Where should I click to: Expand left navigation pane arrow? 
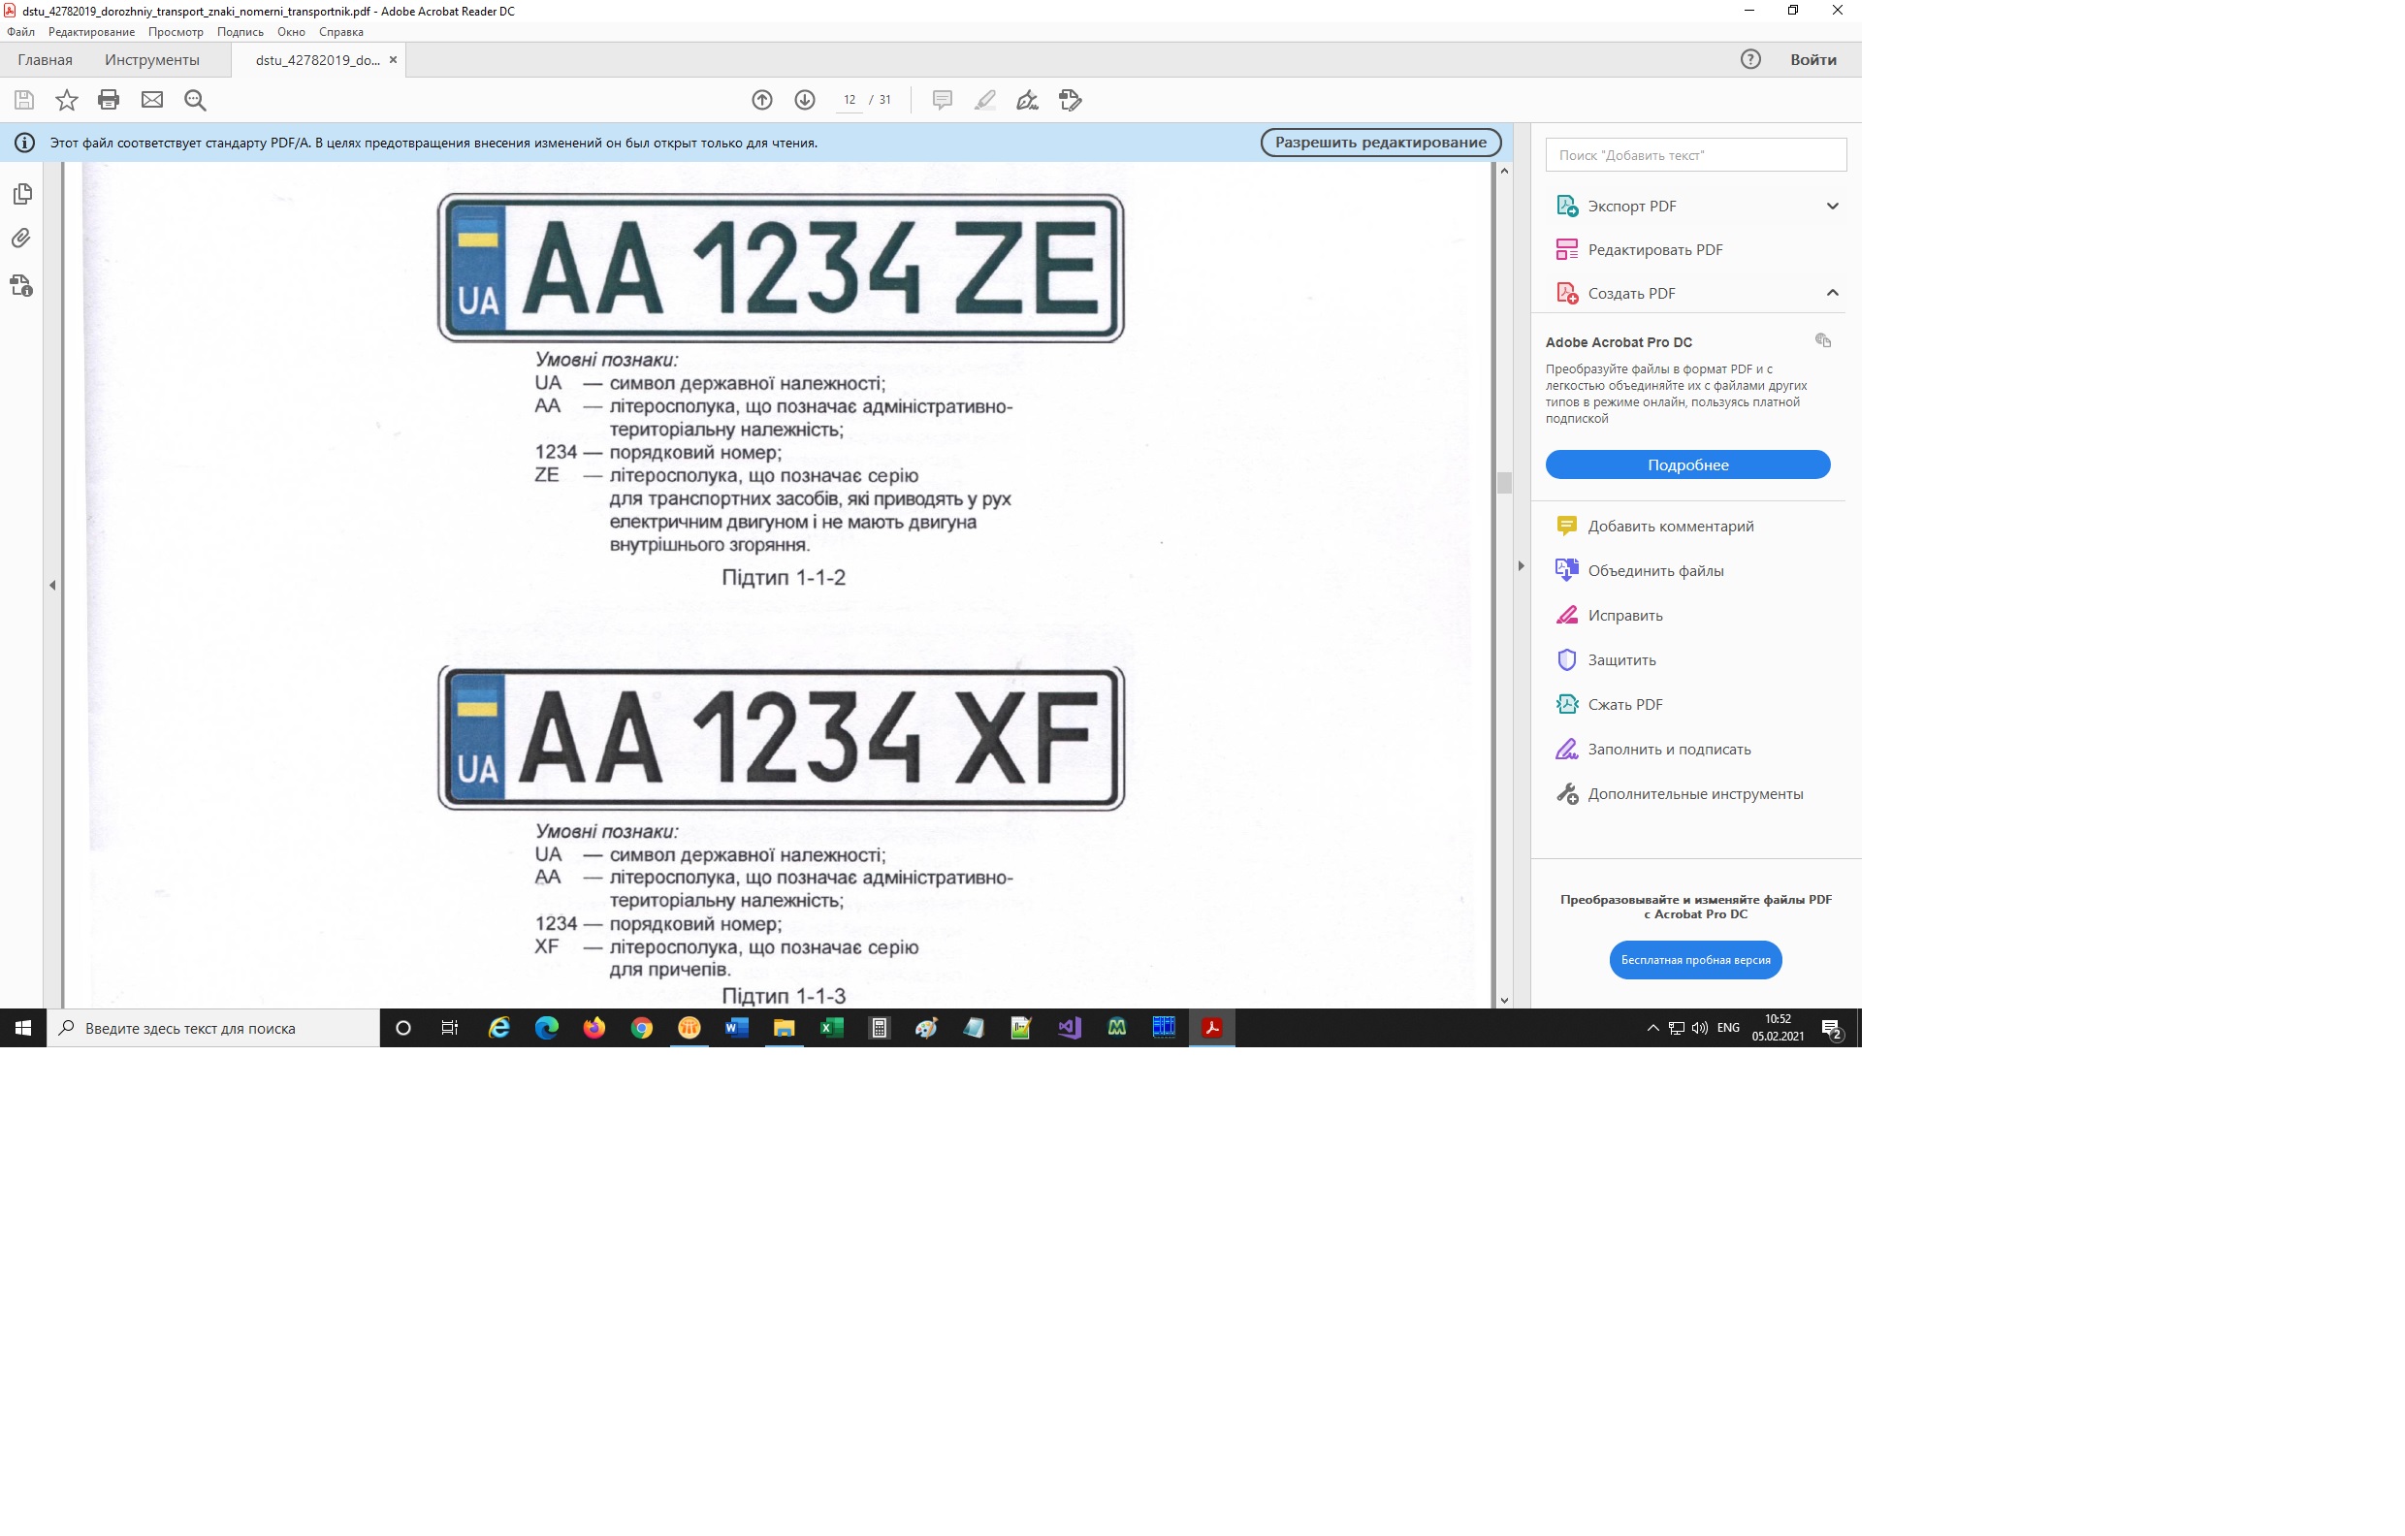(x=52, y=586)
